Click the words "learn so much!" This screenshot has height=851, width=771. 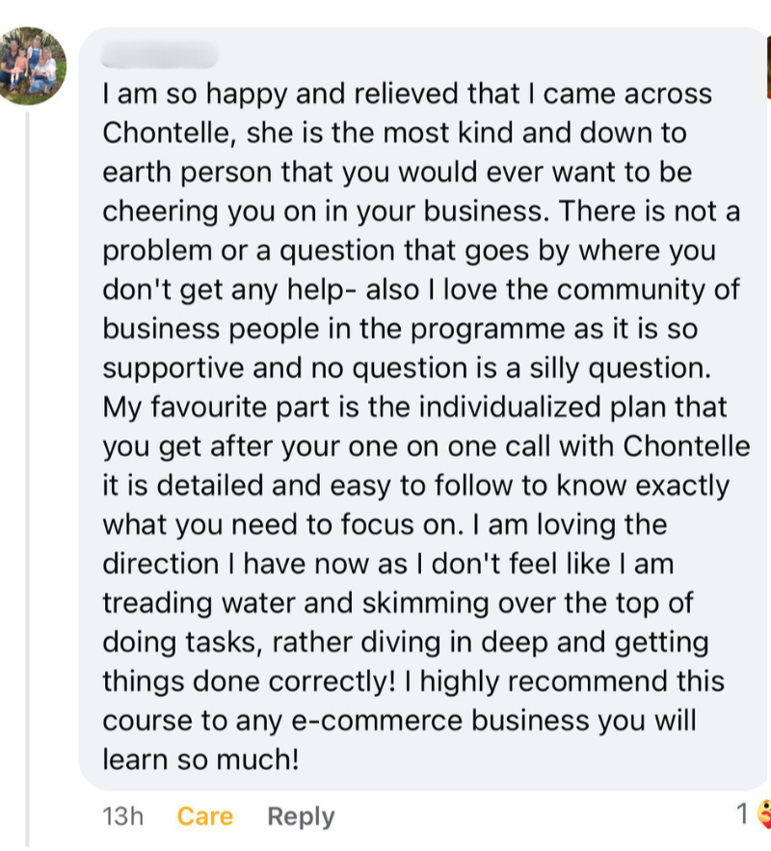pos(200,759)
